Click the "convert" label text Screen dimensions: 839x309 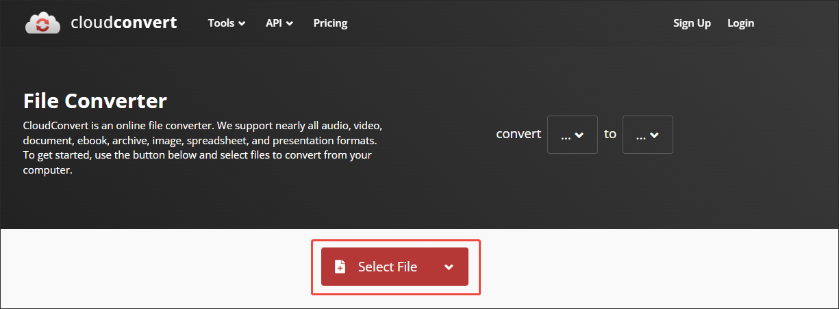pos(518,134)
